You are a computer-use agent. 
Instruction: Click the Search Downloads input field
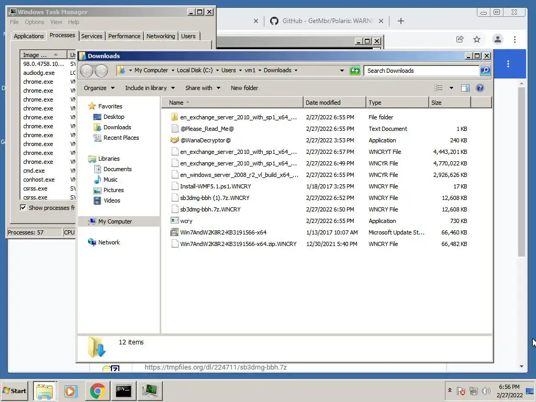click(421, 71)
